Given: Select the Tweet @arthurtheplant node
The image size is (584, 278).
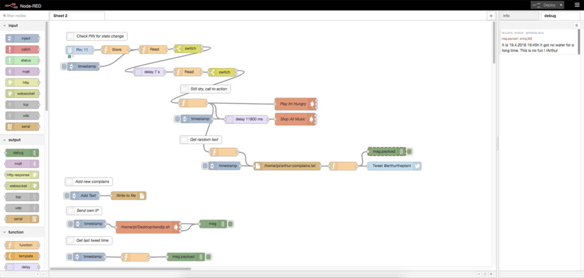Looking at the screenshot, I should (394, 166).
